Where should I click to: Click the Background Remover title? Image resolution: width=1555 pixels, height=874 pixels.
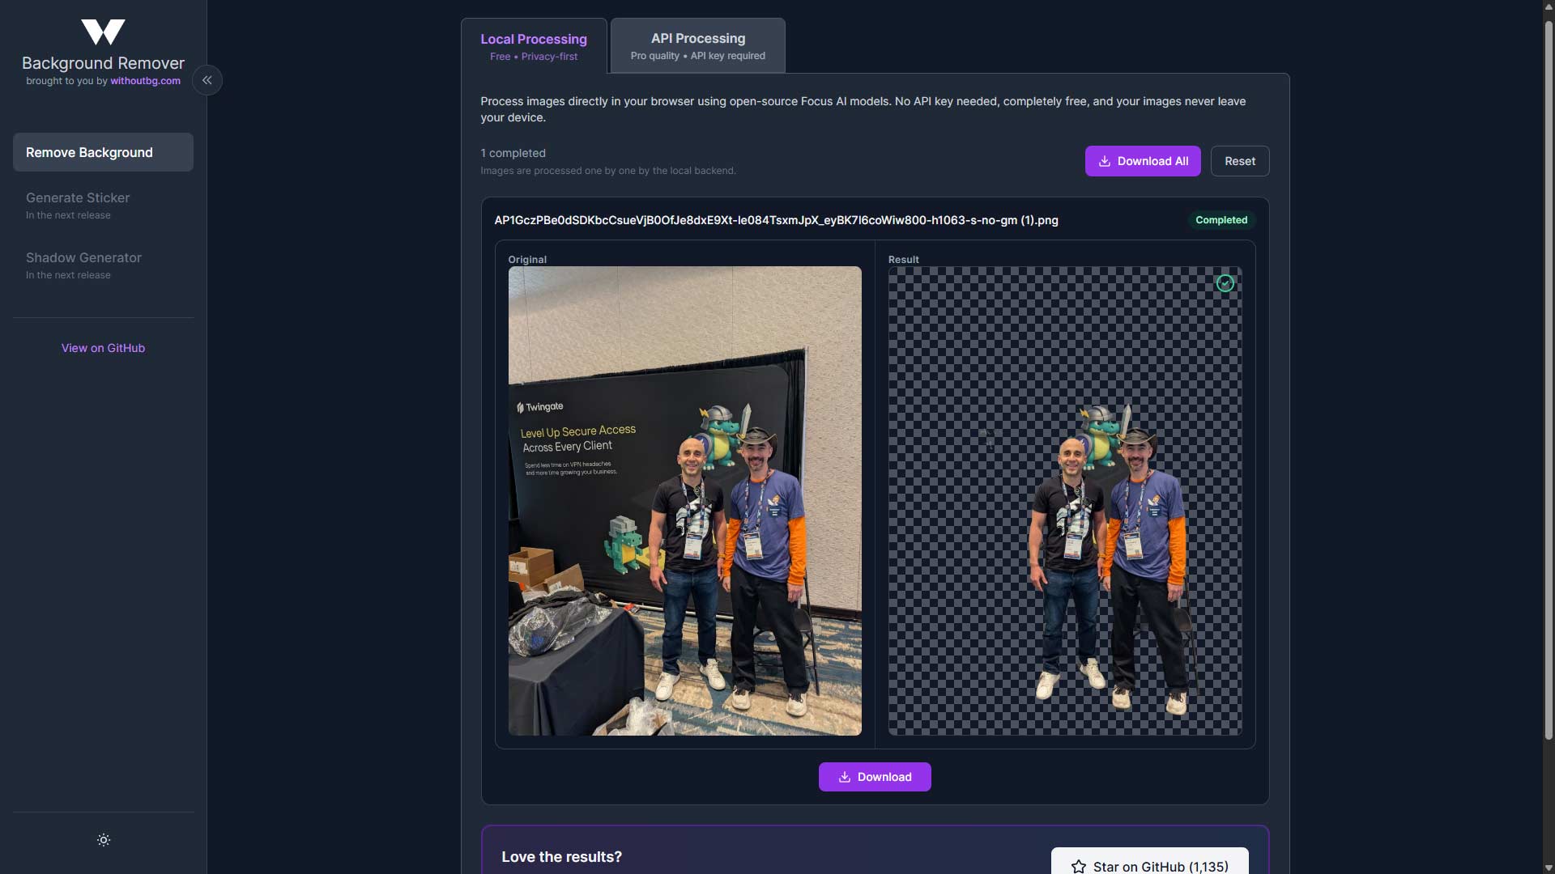click(x=103, y=63)
